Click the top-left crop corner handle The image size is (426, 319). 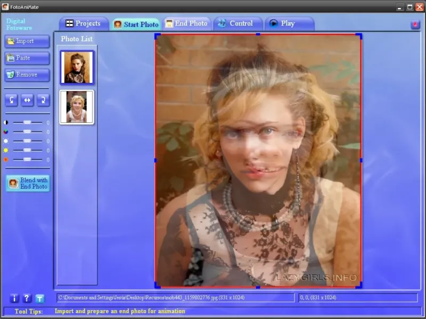coord(158,36)
